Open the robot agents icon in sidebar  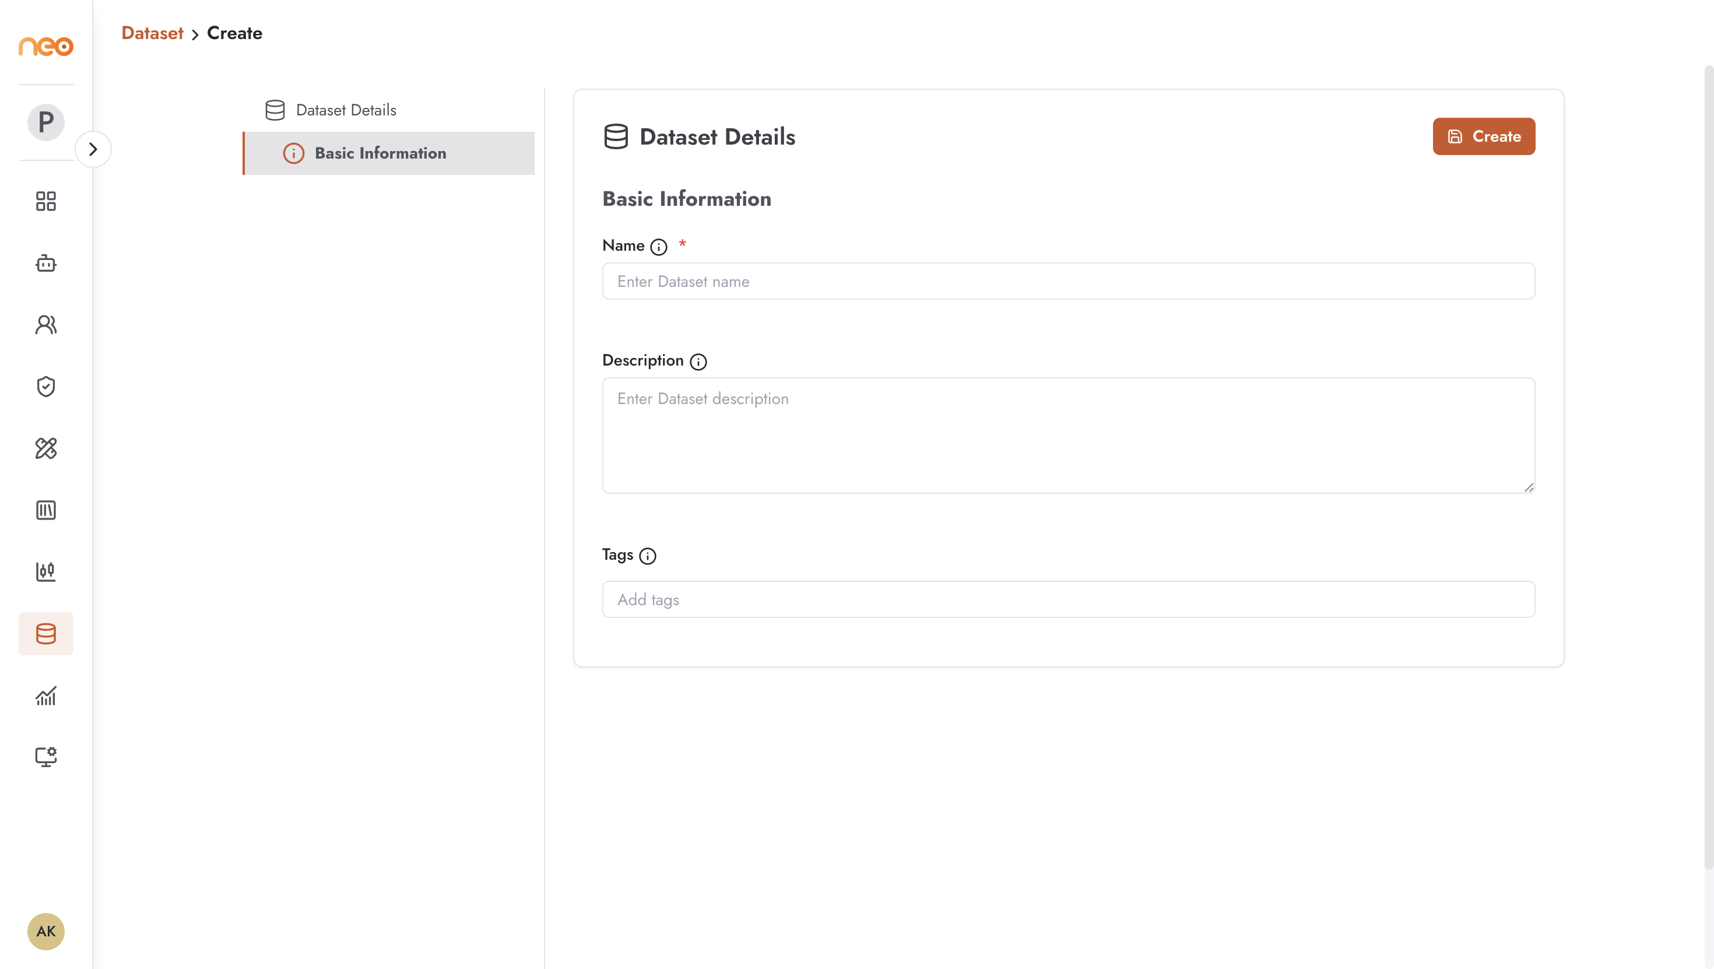point(46,263)
